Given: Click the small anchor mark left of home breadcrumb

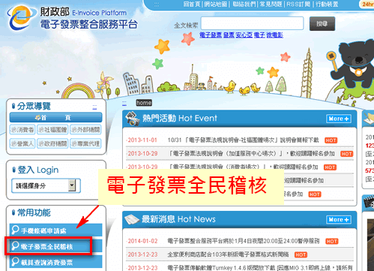Looking at the screenshot, I should tap(124, 103).
